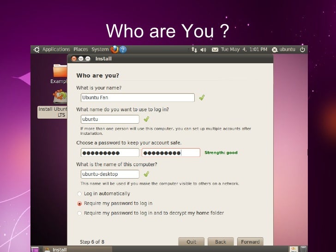The height and width of the screenshot is (252, 336).
Task: Close the Install window
Action: (x=74, y=59)
